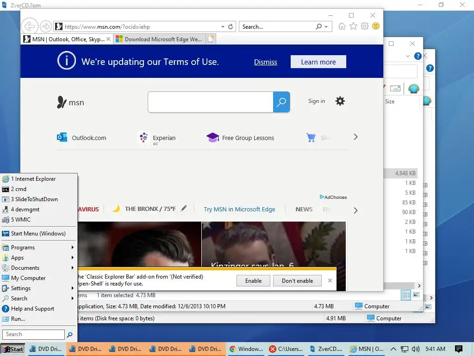474x356 pixels.
Task: Click the smiley feedback icon
Action: tap(376, 26)
